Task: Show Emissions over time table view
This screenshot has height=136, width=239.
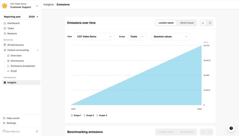Action: [x=210, y=23]
